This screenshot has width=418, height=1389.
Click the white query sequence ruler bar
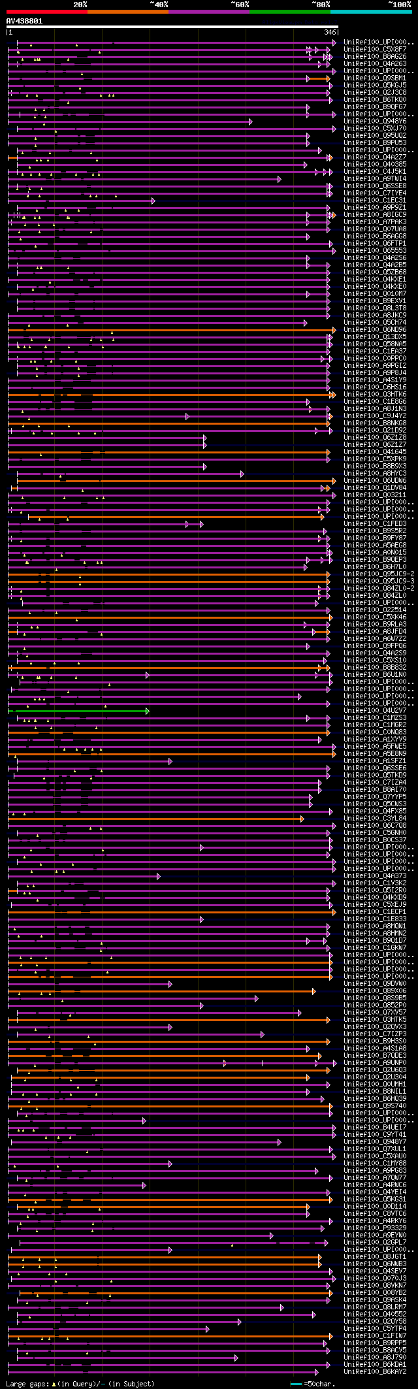coord(172,27)
